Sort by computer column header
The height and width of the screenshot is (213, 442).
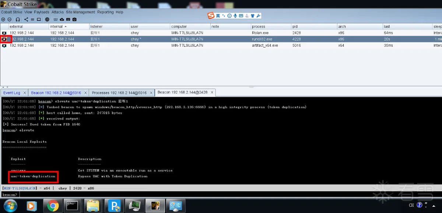tap(190, 26)
